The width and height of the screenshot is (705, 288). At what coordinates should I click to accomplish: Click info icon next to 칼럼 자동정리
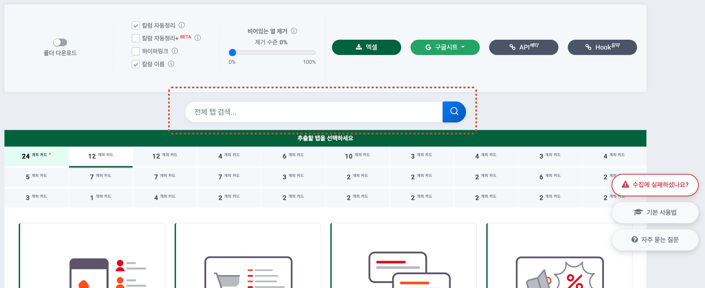(x=181, y=25)
